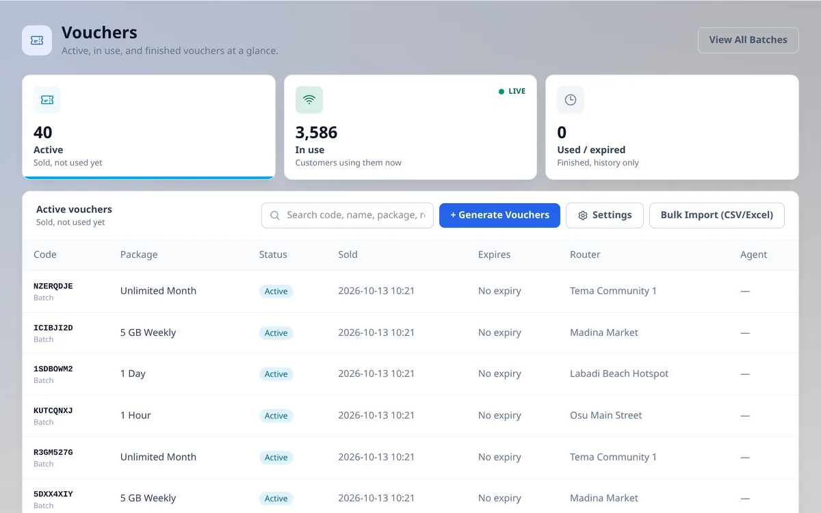This screenshot has height=513, width=821.
Task: Click Osu Main Street router cell
Action: tap(606, 415)
